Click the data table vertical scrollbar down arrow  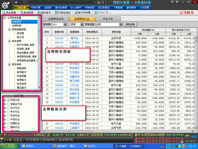coord(196,128)
